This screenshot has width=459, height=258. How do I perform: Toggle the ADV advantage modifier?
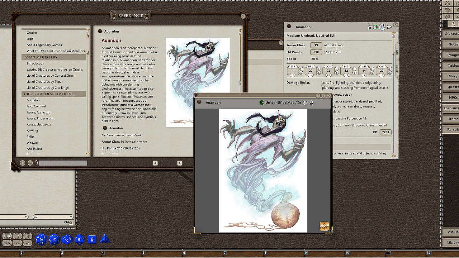click(7, 236)
